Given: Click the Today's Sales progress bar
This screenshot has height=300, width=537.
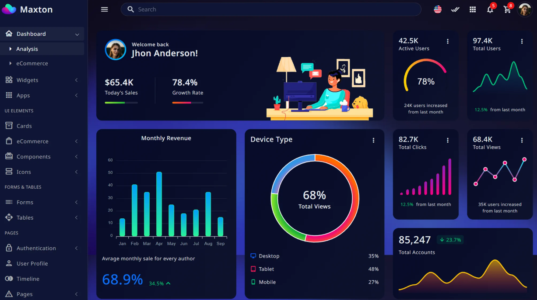Looking at the screenshot, I should pyautogui.click(x=121, y=103).
